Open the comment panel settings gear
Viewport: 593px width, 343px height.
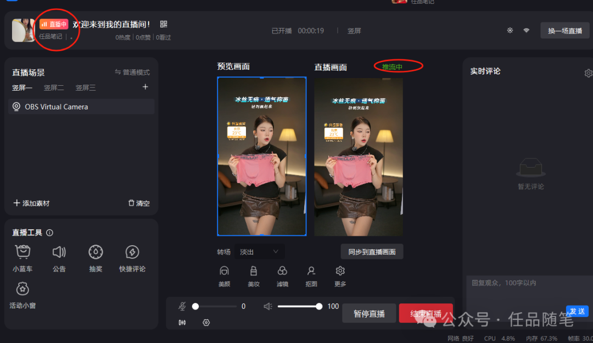[588, 72]
